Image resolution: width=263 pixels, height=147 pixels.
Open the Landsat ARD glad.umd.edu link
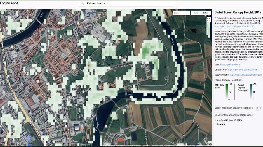[x=243, y=70]
